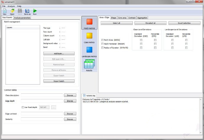Start analysis with the green Run icon
Viewport: 204px width, 140px height.
[35, 11]
